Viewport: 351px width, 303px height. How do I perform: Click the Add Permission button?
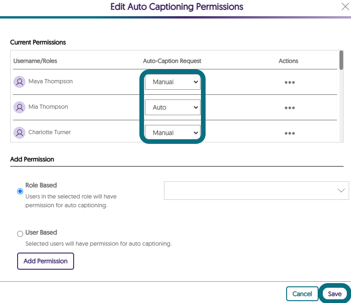pyautogui.click(x=45, y=261)
